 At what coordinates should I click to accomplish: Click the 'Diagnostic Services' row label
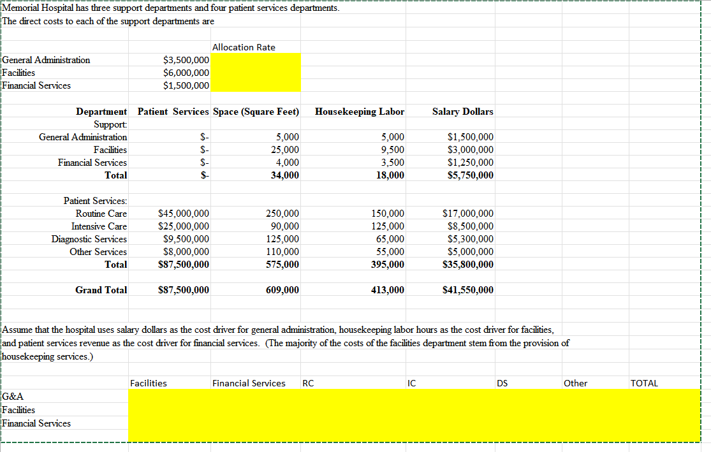point(89,239)
